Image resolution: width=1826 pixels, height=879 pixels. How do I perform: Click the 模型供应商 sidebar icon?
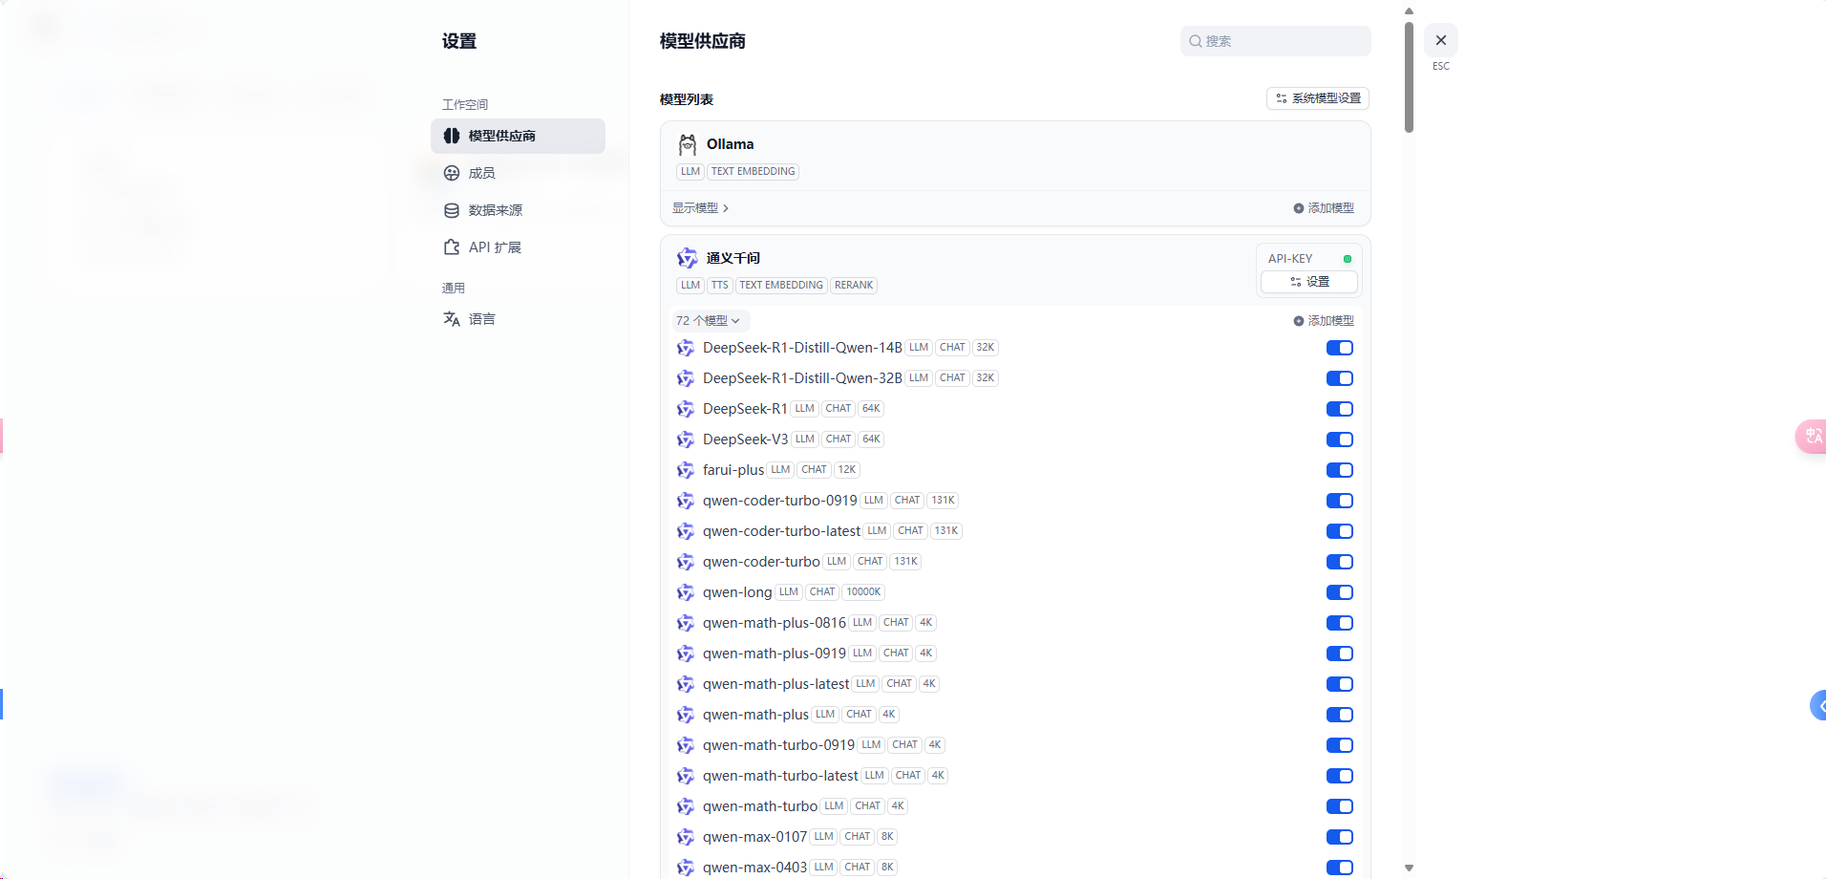tap(452, 136)
